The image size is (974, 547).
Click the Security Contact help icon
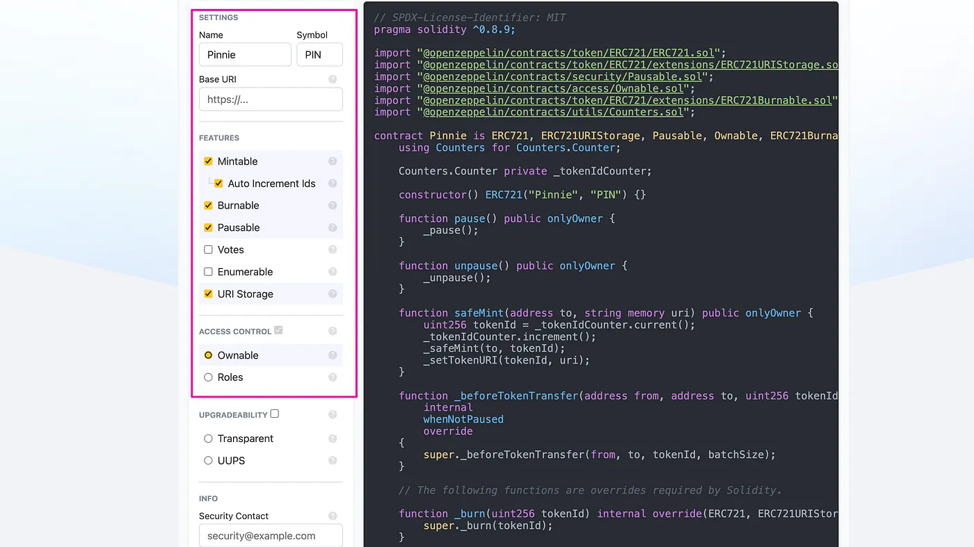coord(333,516)
